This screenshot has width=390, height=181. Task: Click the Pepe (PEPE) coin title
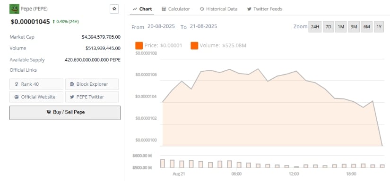click(x=34, y=9)
